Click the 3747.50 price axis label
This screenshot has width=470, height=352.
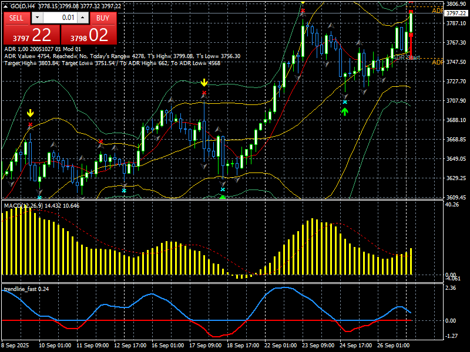point(456,62)
